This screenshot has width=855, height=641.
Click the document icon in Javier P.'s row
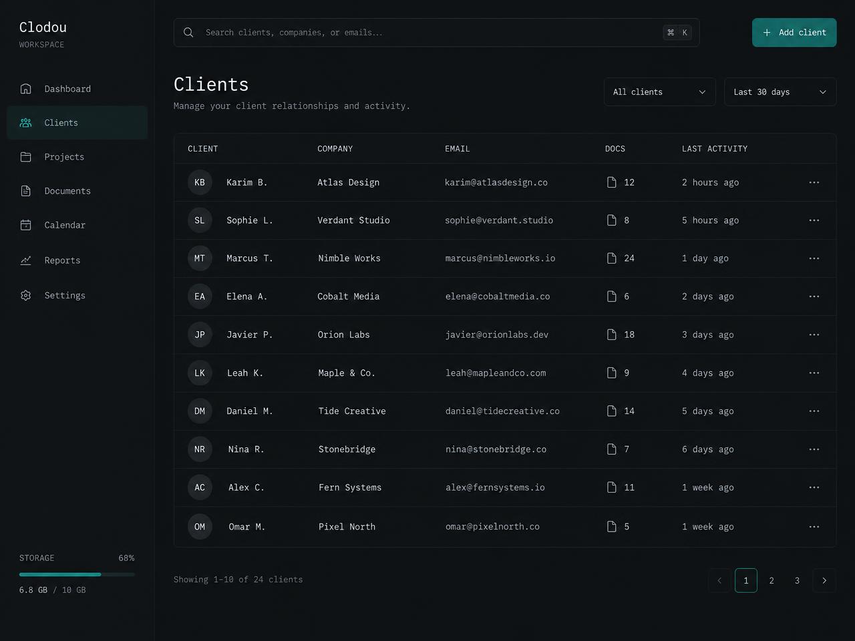tap(611, 335)
